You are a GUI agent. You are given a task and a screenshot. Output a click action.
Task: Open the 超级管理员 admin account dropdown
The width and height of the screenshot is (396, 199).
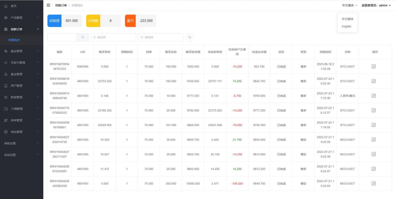376,5
